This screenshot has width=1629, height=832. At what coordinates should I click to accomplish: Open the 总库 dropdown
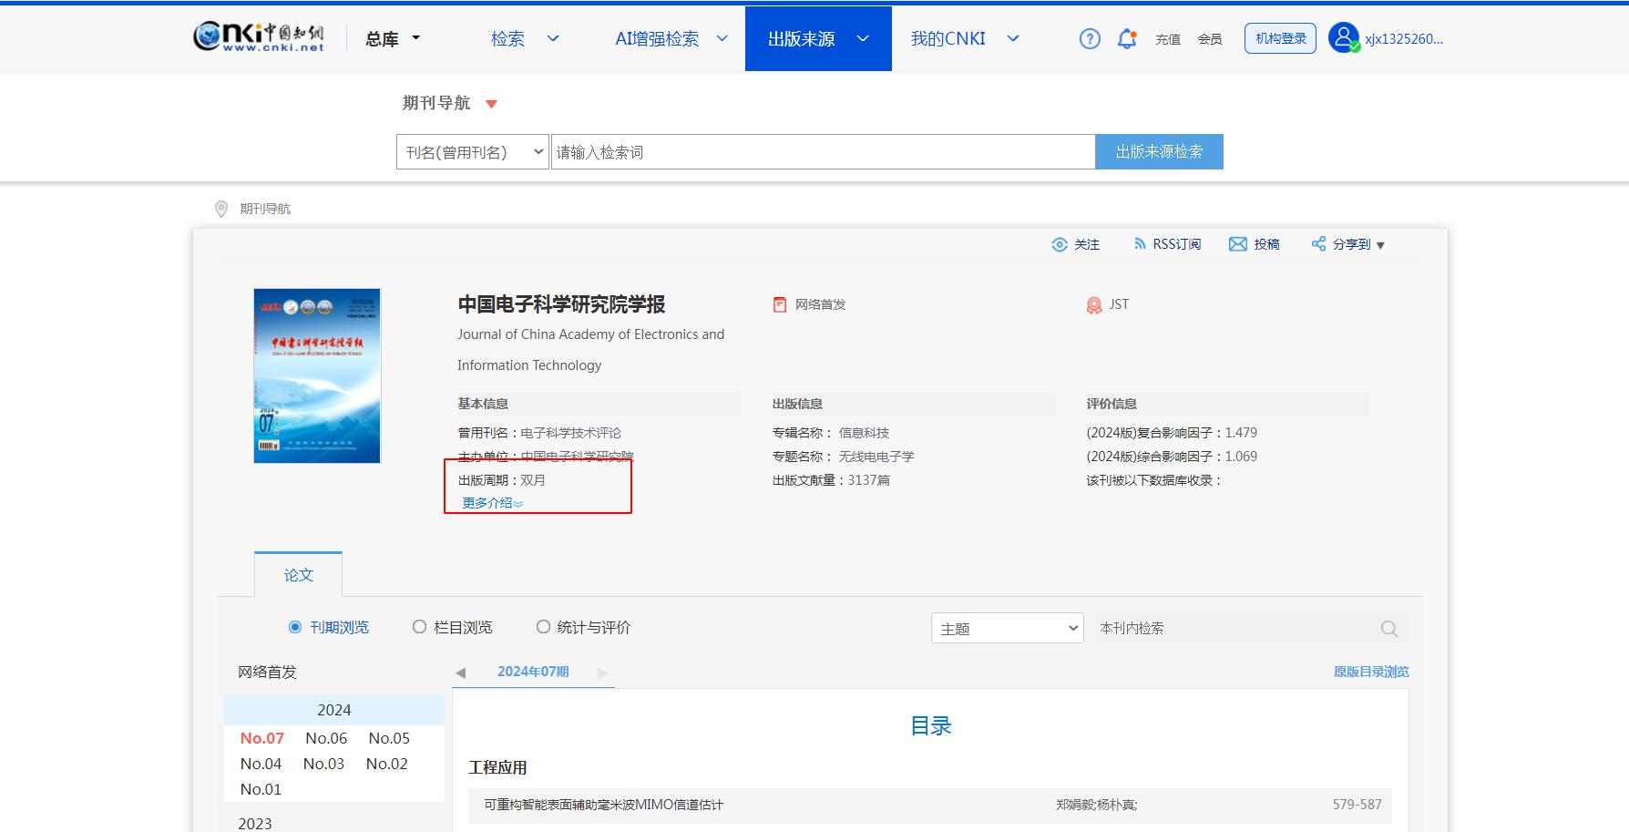click(x=393, y=38)
